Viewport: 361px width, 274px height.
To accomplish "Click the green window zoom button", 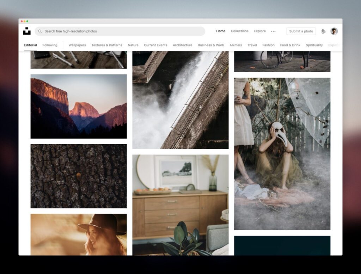I will click(27, 21).
